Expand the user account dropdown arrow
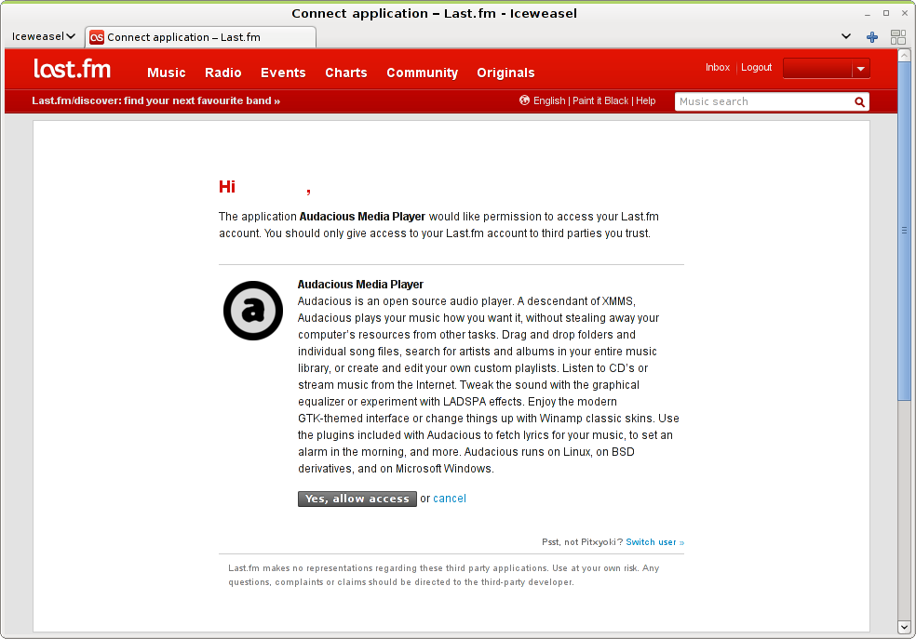Image resolution: width=916 pixels, height=639 pixels. click(860, 68)
